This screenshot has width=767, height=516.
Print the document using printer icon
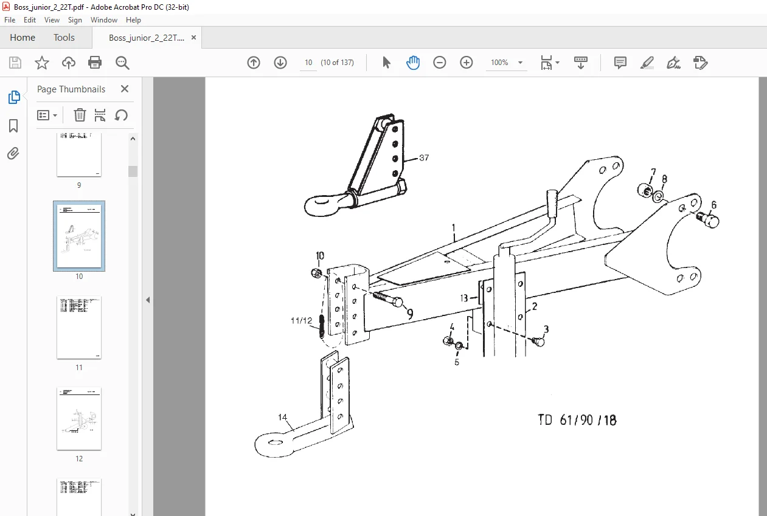tap(95, 63)
